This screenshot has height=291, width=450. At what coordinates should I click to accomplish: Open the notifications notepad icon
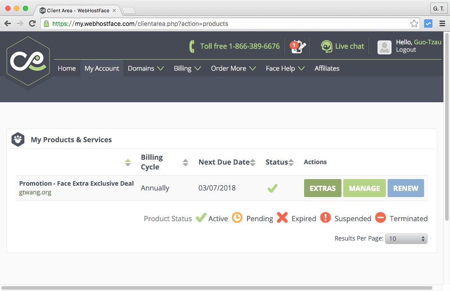click(298, 47)
